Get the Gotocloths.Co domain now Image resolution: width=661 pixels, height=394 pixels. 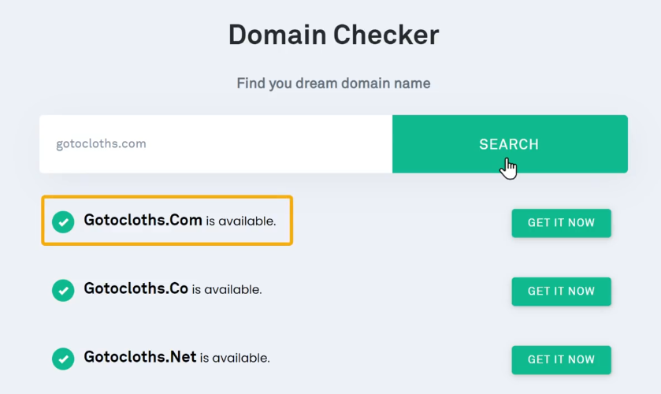coord(561,291)
